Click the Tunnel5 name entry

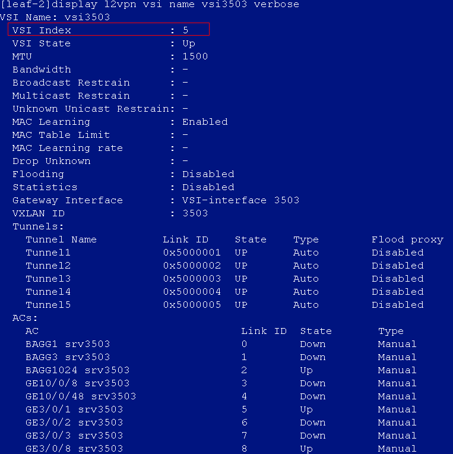[48, 305]
